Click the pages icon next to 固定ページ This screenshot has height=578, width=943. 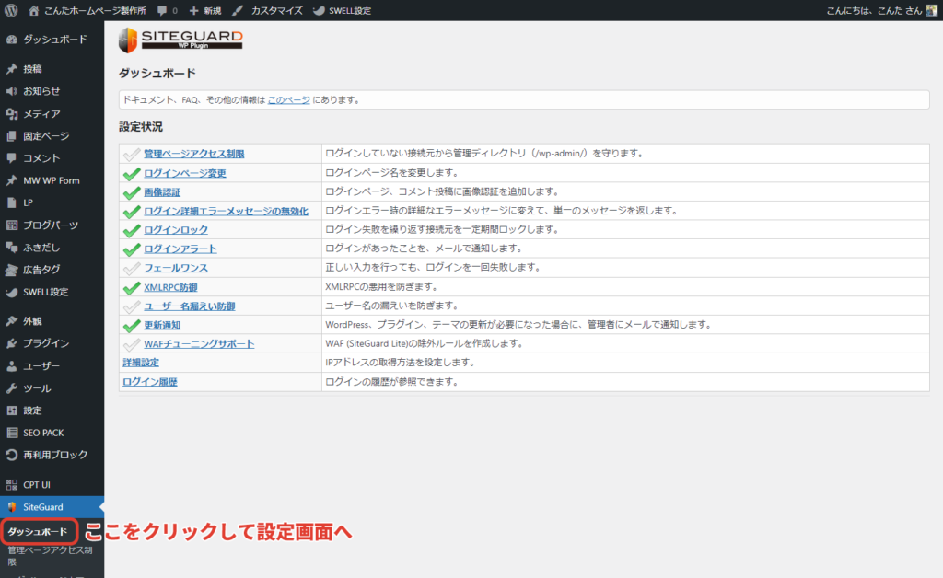pos(11,136)
